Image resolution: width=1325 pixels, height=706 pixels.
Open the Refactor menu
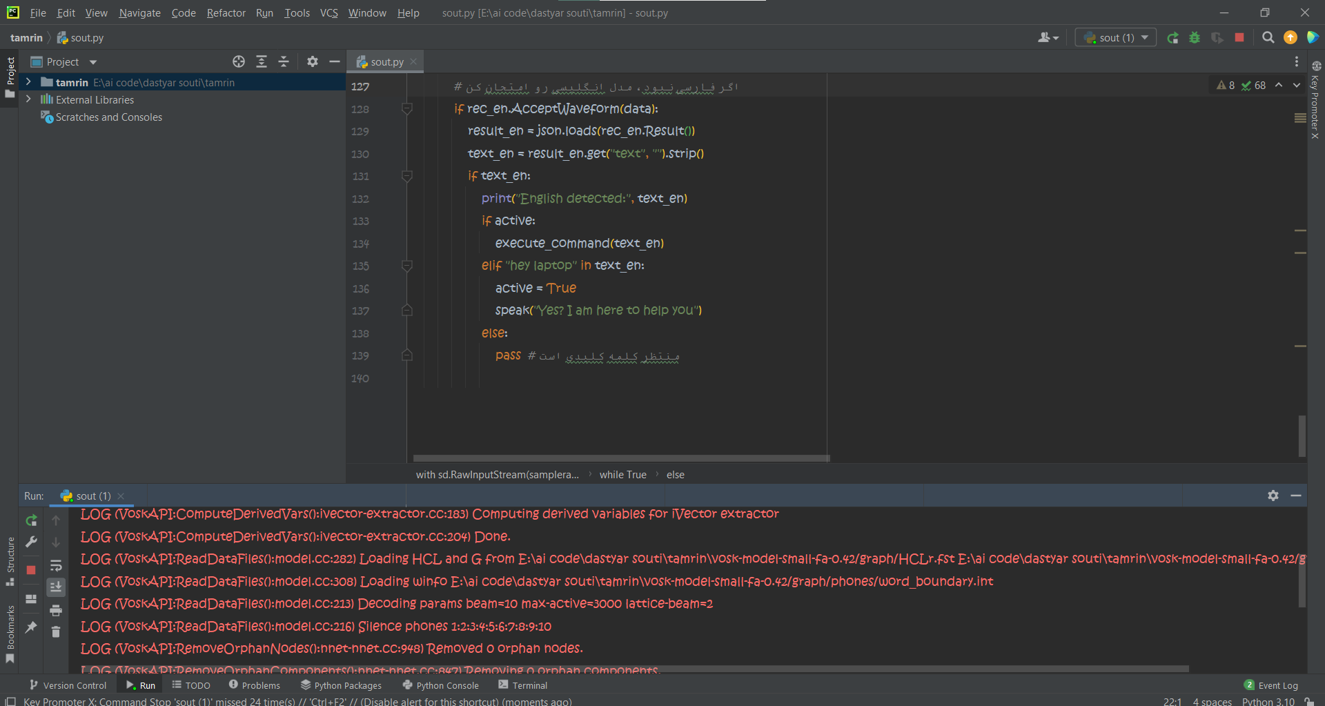[x=226, y=13]
